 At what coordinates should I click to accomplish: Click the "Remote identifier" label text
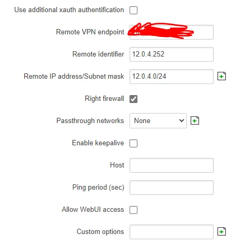(98, 54)
